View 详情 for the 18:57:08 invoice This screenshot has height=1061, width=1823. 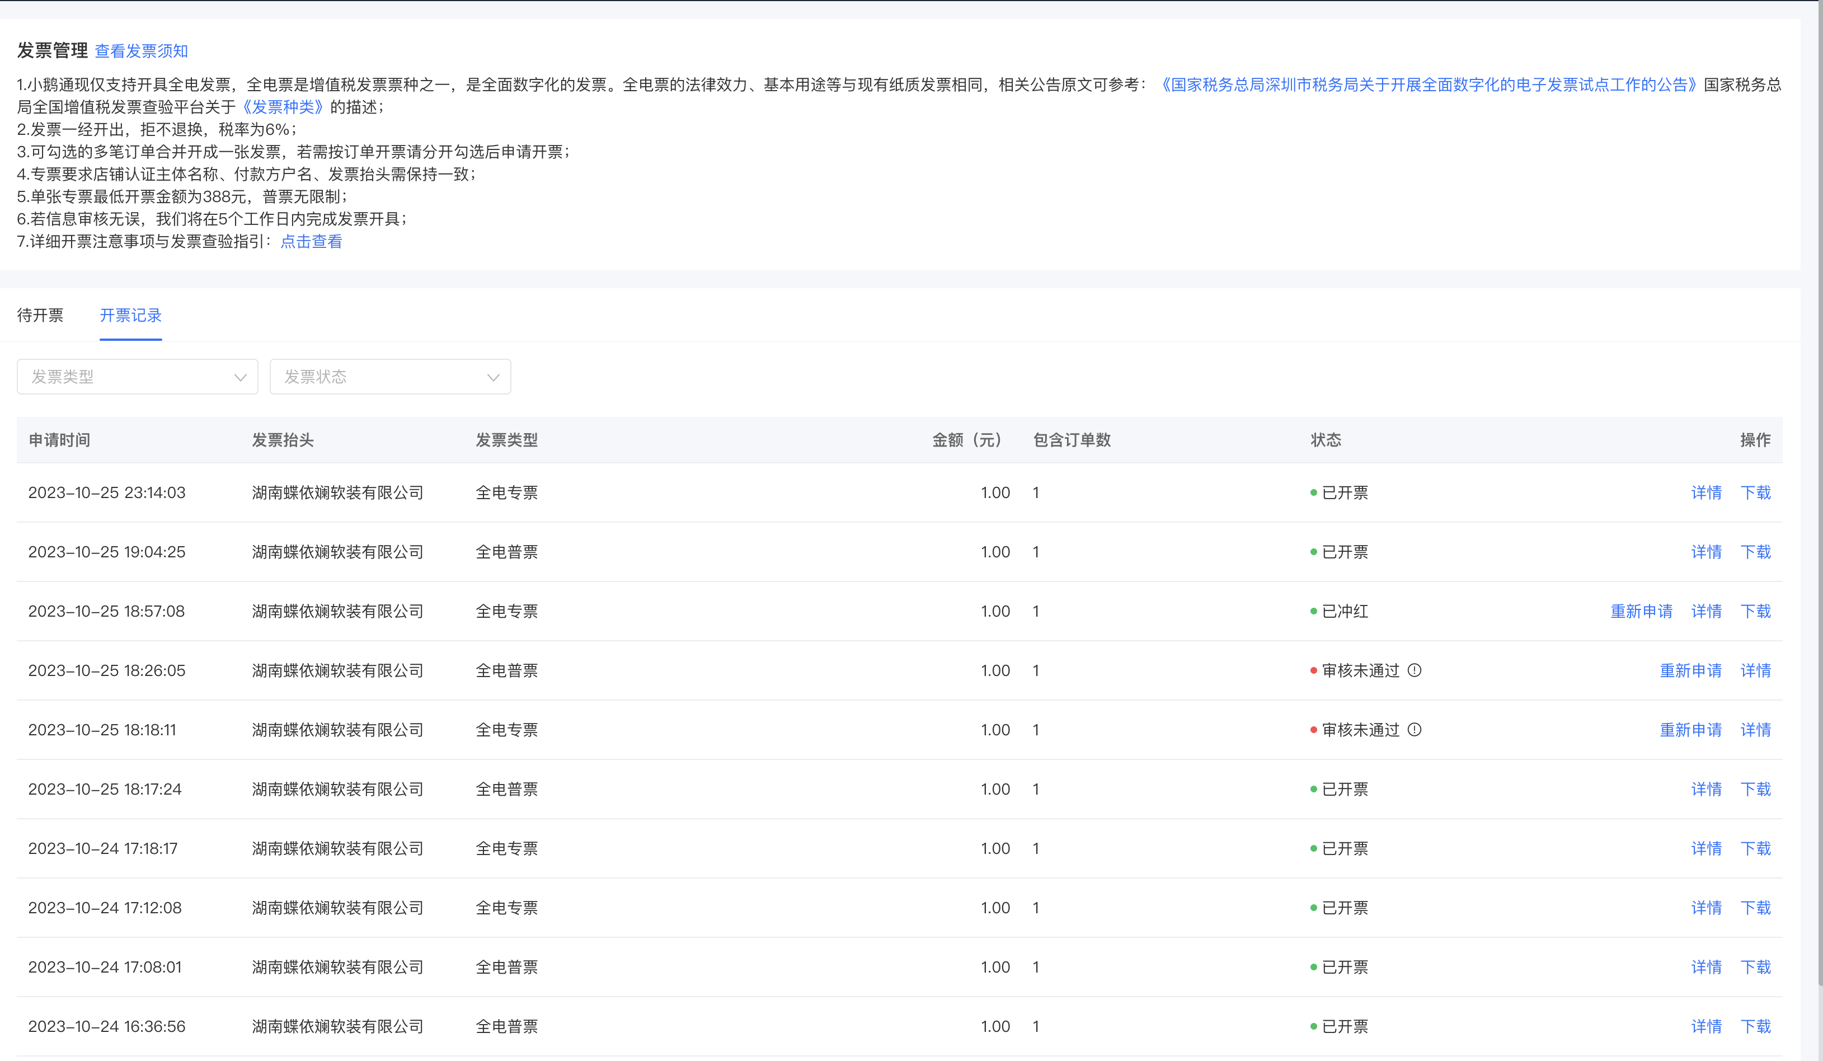click(x=1707, y=611)
